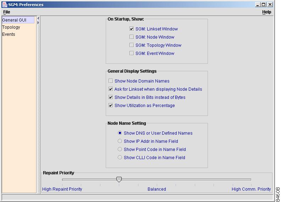This screenshot has height=202, width=281.
Task: Enable SGM: Event Window at startup
Action: point(132,54)
